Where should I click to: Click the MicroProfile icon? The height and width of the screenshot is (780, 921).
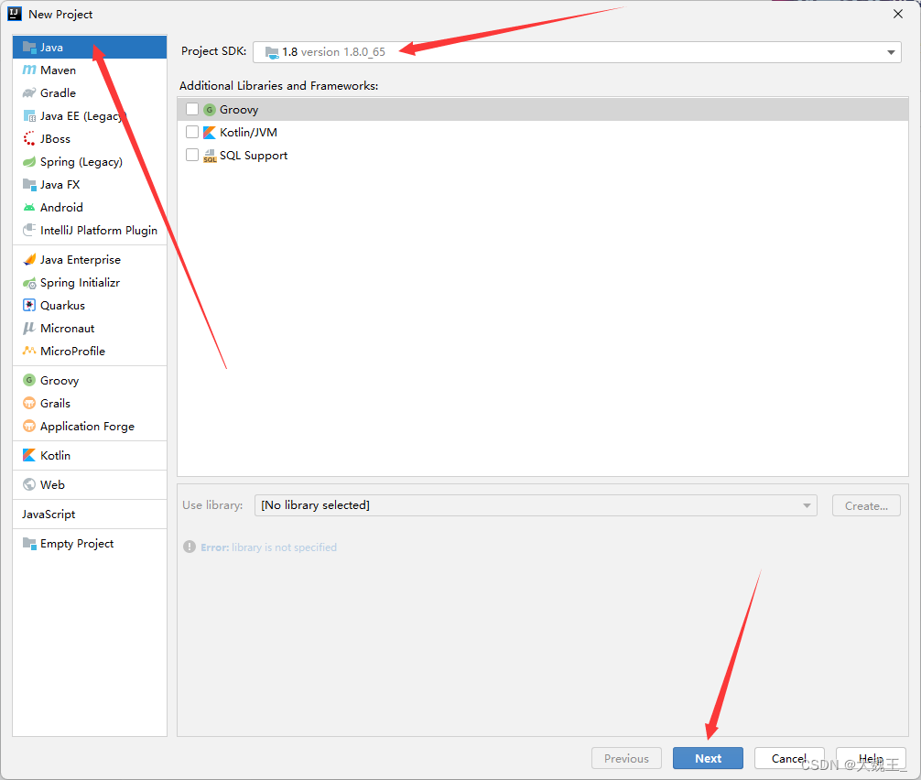pyautogui.click(x=29, y=352)
